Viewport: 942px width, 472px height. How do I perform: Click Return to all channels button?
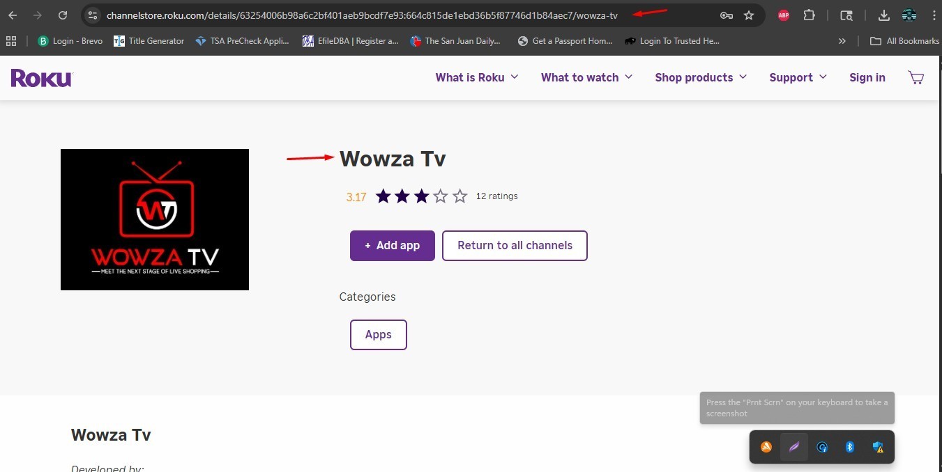click(515, 246)
